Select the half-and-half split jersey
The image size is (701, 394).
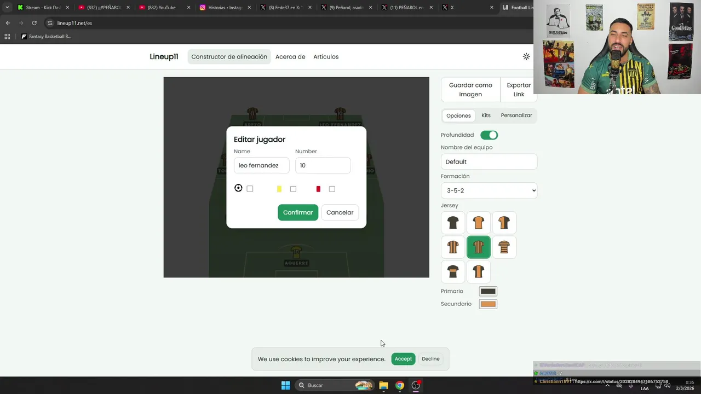click(504, 223)
